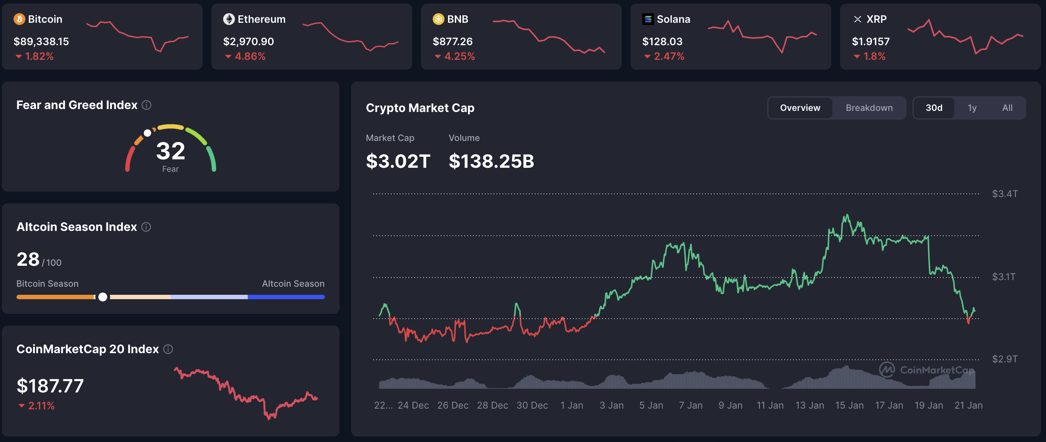Screen dimensions: 1046x442
Task: Open the Fear and Greed Index info tooltip
Action: click(146, 105)
